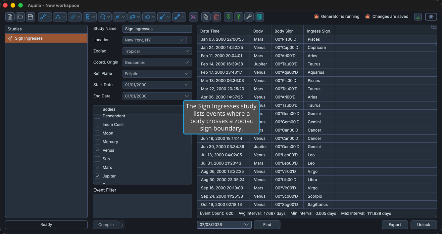
Task: Toggle the theme with the sun icon
Action: pyautogui.click(x=431, y=17)
